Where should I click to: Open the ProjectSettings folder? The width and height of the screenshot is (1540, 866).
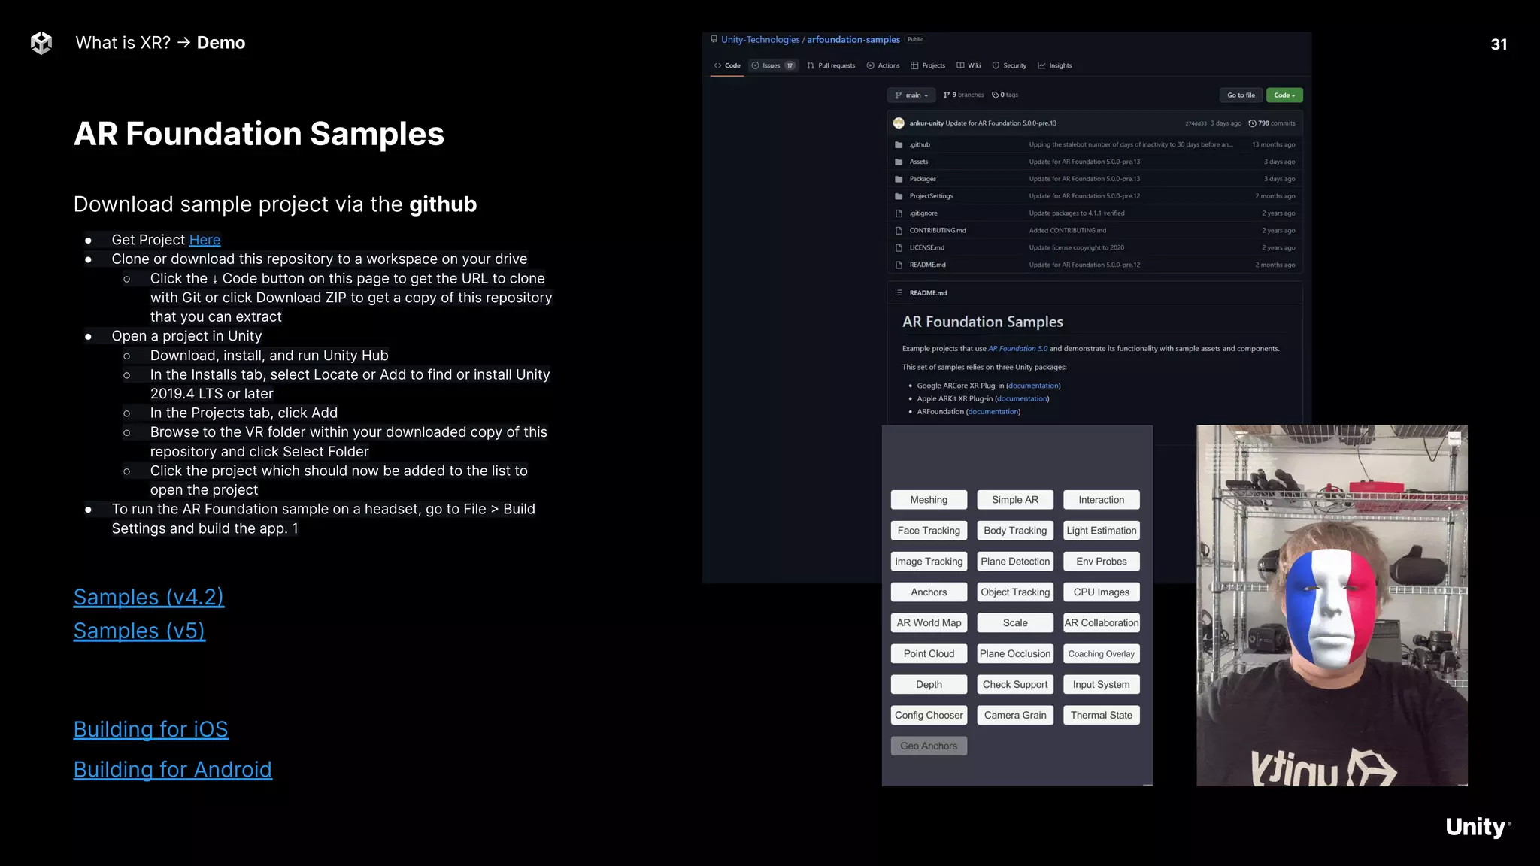[x=931, y=196]
